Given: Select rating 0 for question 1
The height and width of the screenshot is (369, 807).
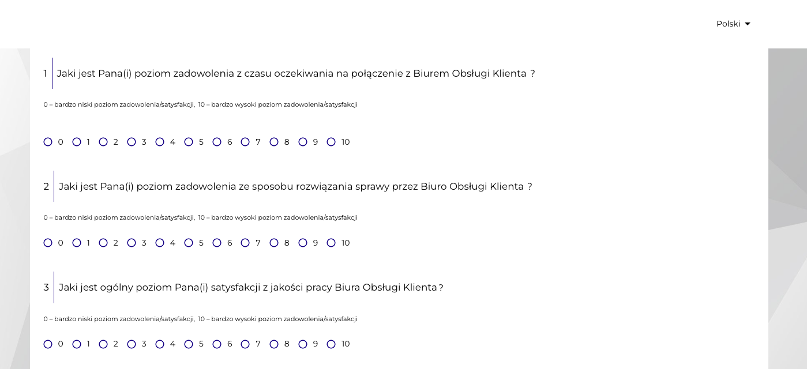Looking at the screenshot, I should coord(48,142).
